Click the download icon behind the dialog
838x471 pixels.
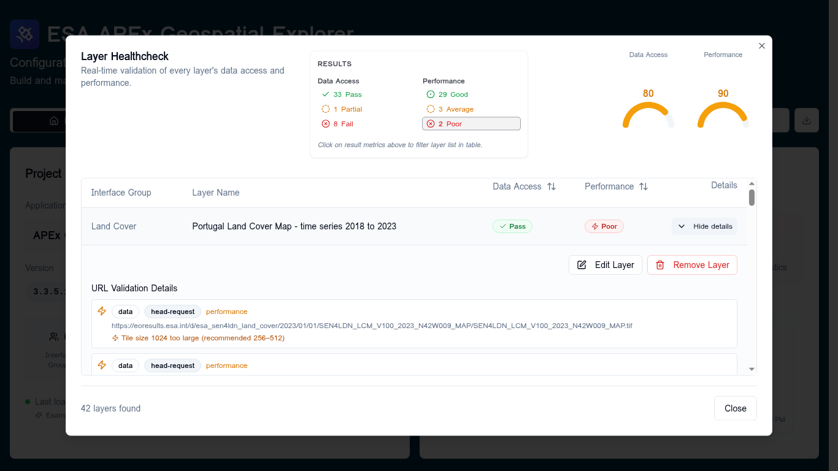coord(807,120)
